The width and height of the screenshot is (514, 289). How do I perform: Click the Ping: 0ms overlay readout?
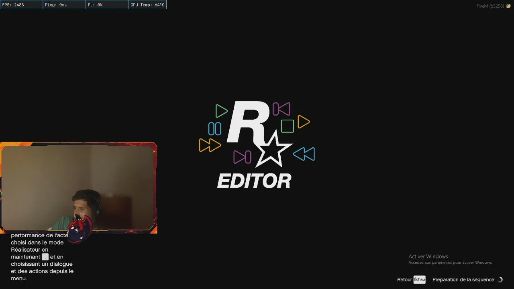point(64,5)
